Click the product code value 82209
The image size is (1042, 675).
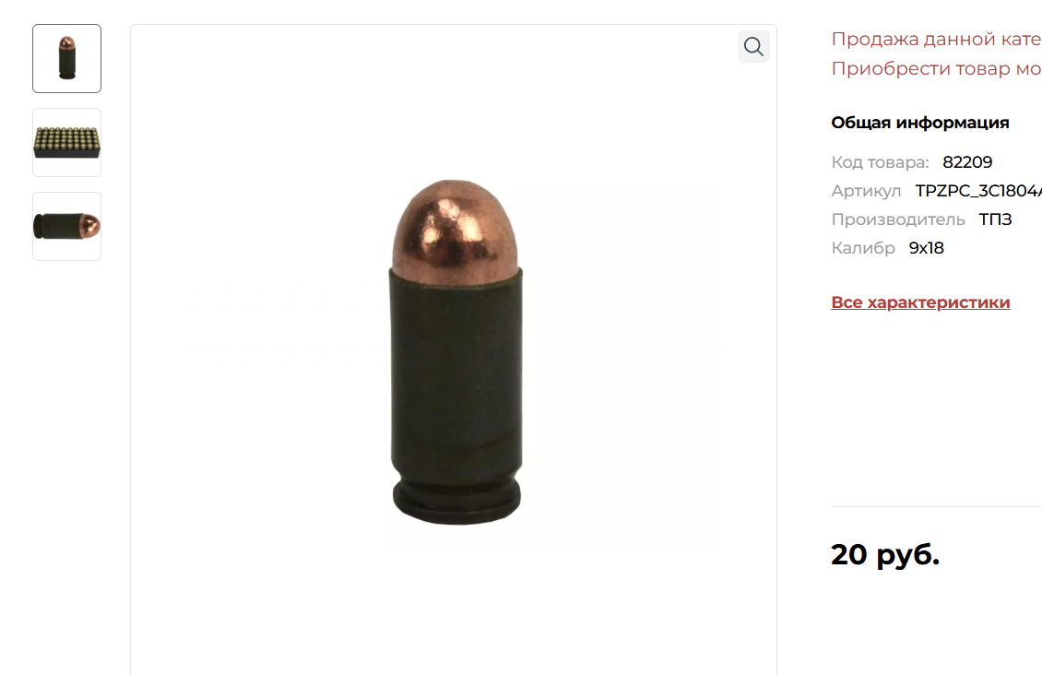point(967,162)
